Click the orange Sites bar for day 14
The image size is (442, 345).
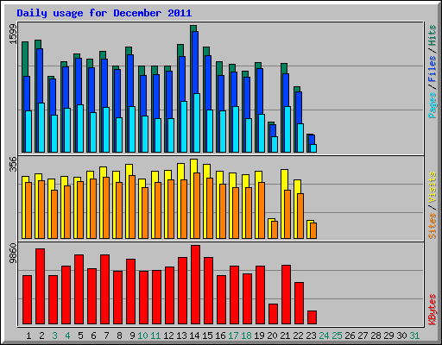[197, 205]
